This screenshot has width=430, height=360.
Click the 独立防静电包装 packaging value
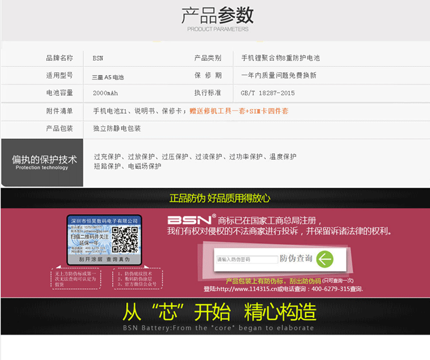[117, 129]
